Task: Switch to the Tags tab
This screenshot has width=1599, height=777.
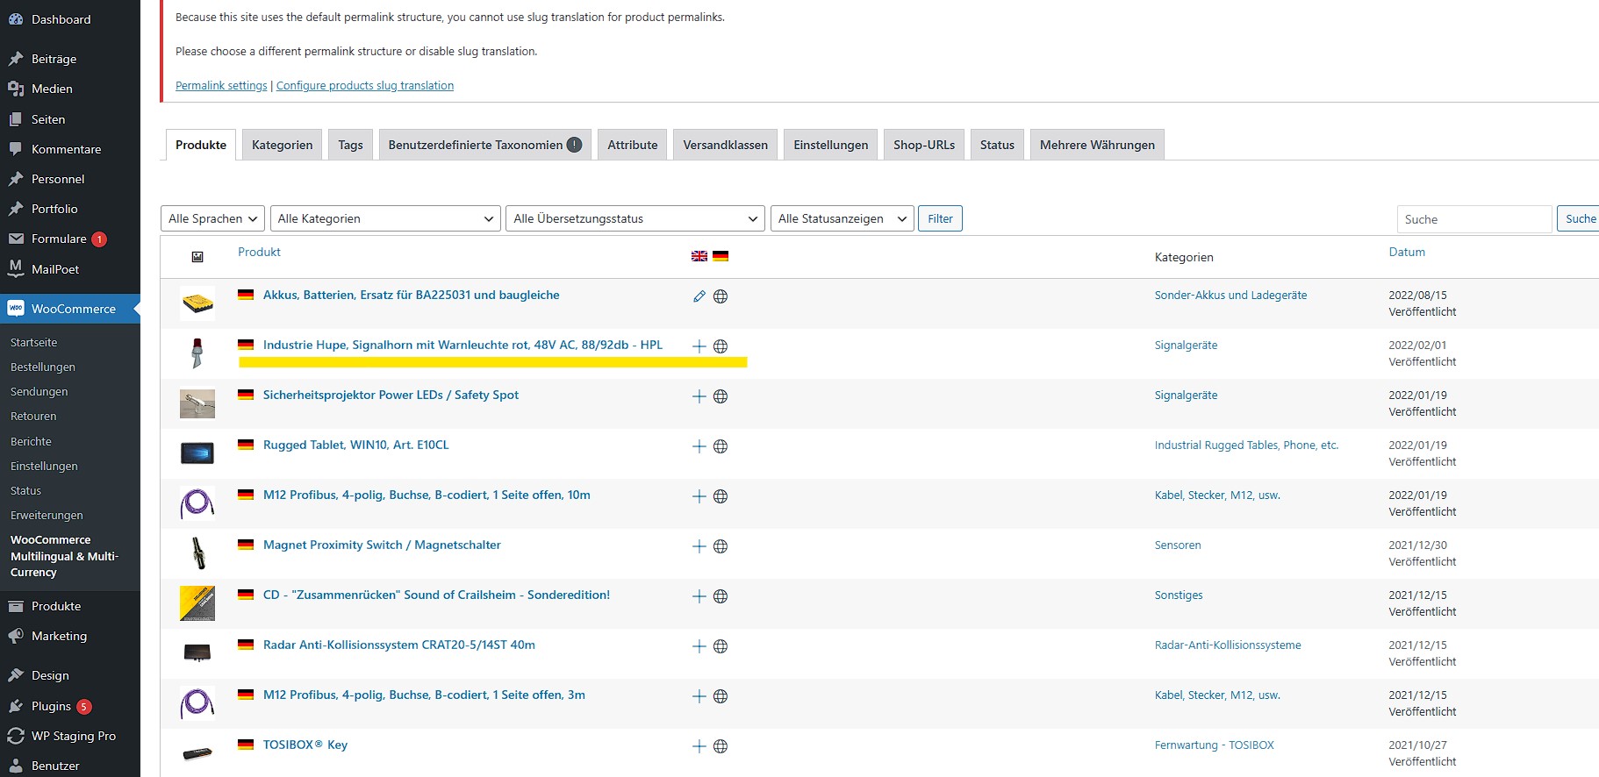Action: (350, 145)
